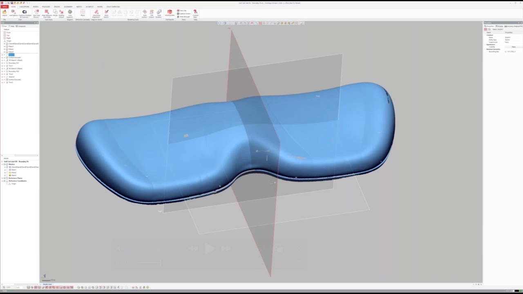Open the Loft Wizard
The image size is (523, 294).
pos(152,13)
